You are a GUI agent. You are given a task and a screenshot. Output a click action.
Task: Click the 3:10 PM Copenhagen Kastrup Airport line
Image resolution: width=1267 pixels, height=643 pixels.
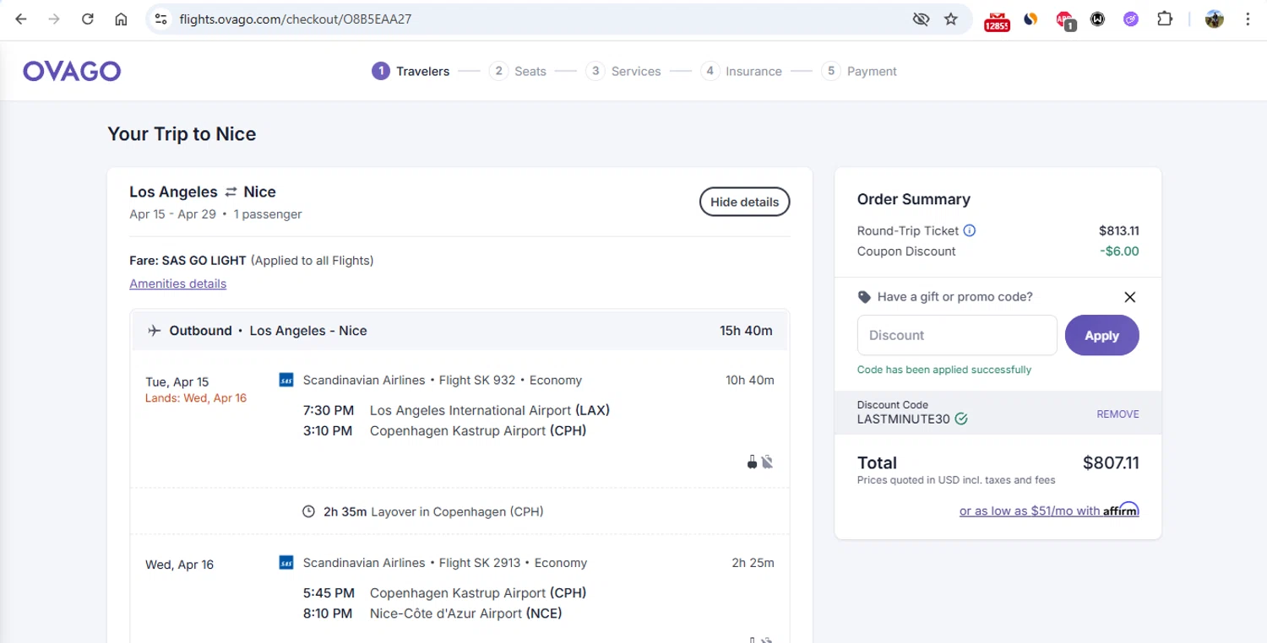(x=444, y=430)
